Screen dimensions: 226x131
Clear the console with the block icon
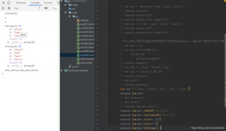point(9,8)
